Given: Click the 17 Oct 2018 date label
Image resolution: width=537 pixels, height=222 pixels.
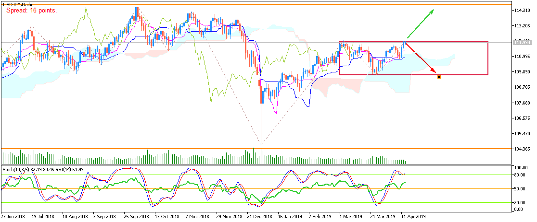Looking at the screenshot, I should point(167,217).
